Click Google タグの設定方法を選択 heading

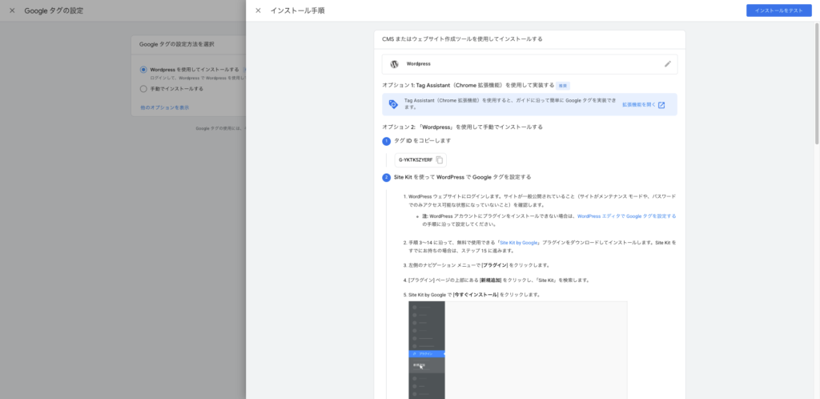pyautogui.click(x=177, y=44)
